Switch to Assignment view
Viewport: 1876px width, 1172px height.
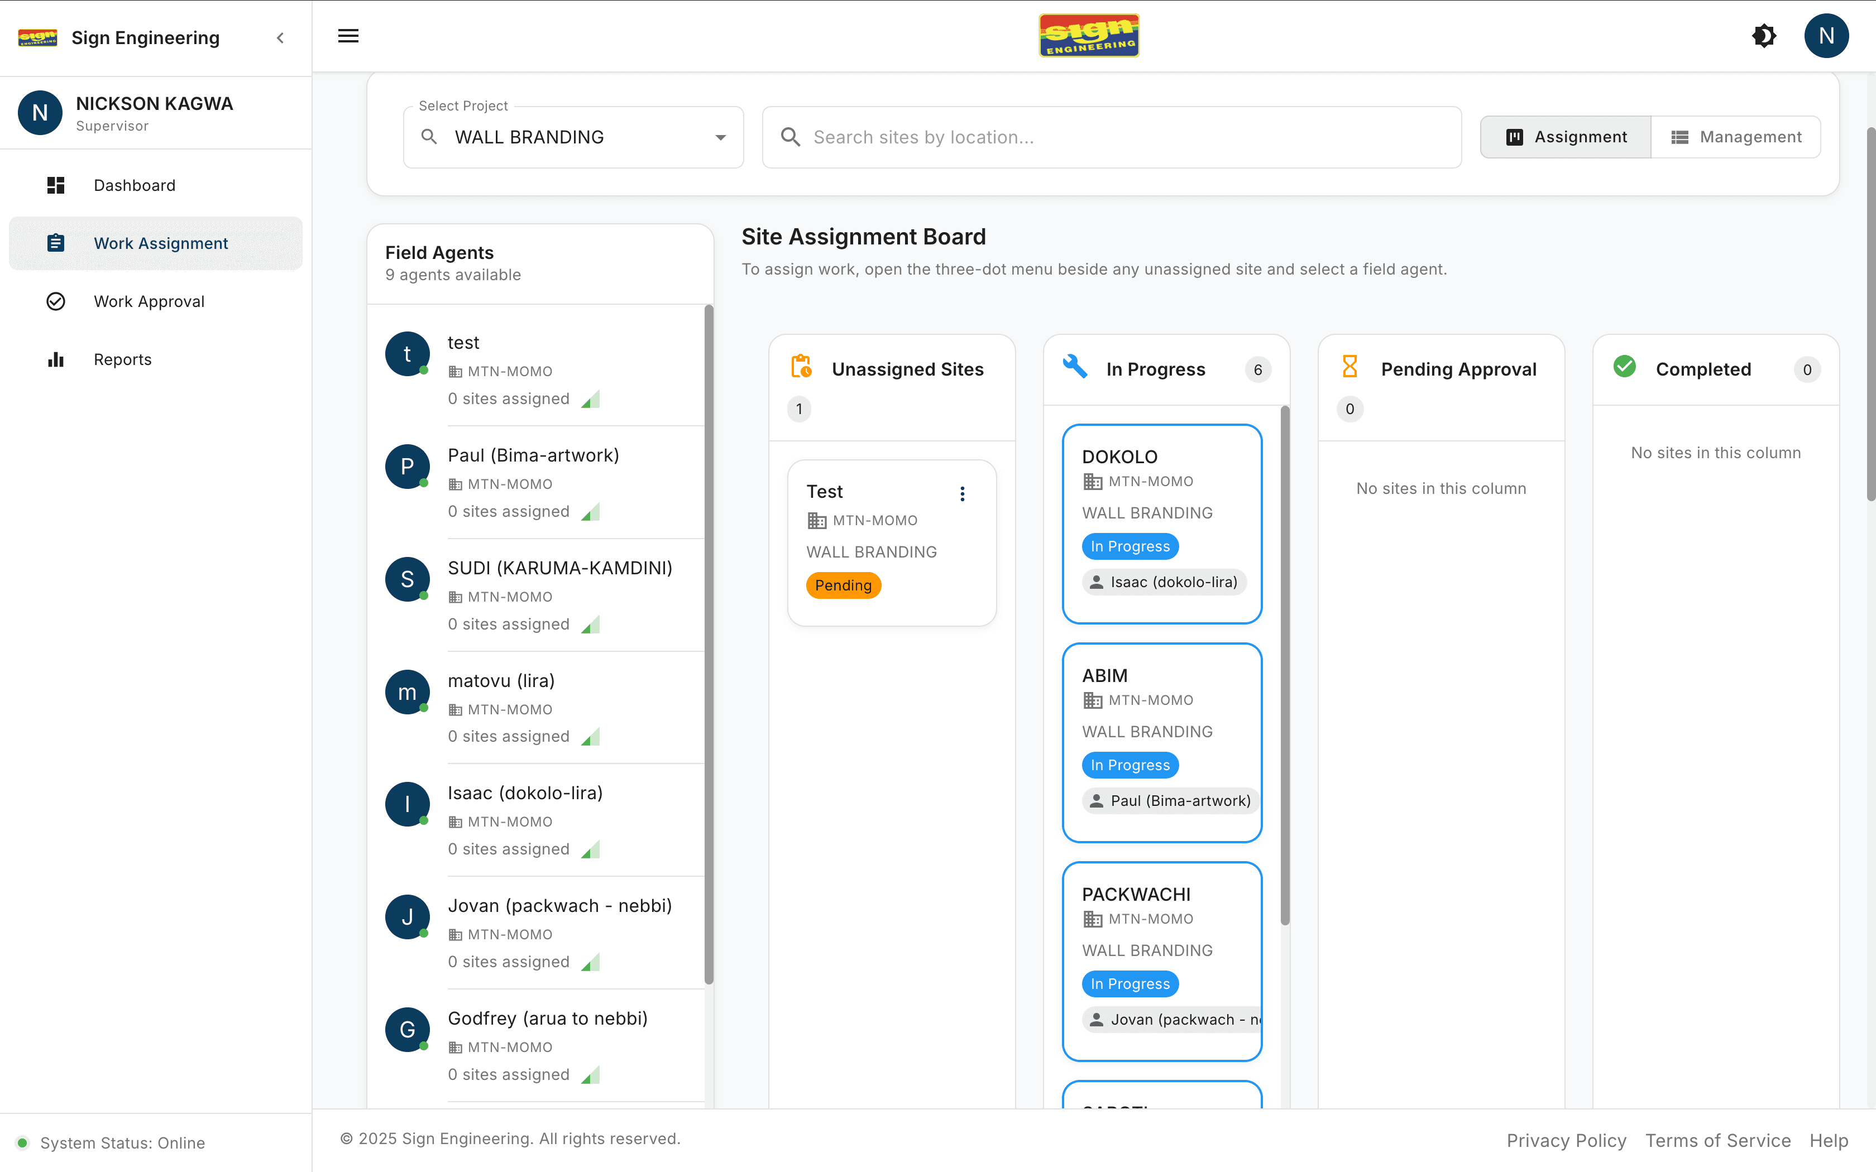1566,137
